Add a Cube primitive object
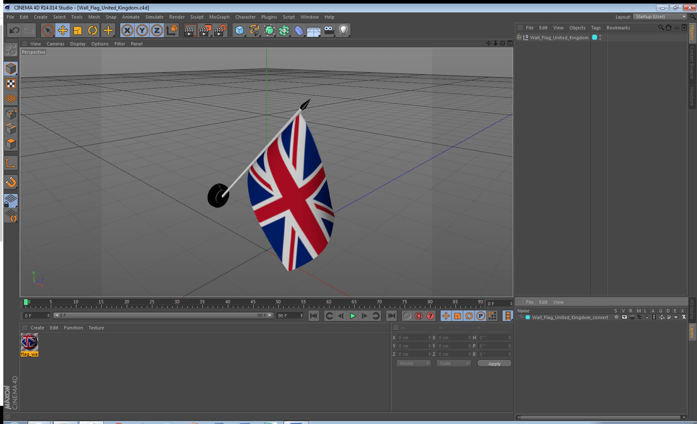 tap(239, 30)
